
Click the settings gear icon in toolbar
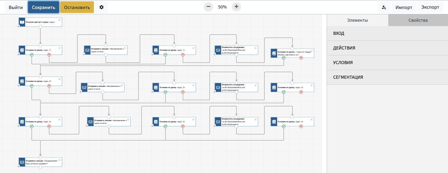tap(101, 7)
